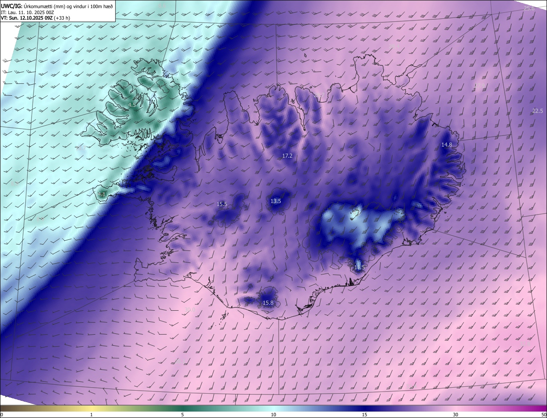Click the 15 tick on the color scale
547x418 pixels.
pos(365,415)
